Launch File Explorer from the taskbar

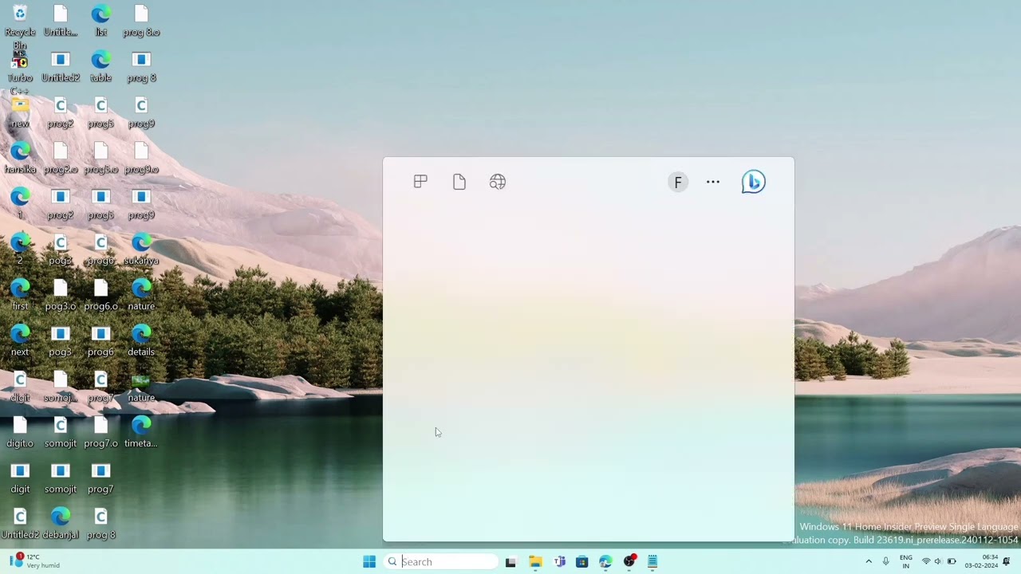[x=535, y=562]
